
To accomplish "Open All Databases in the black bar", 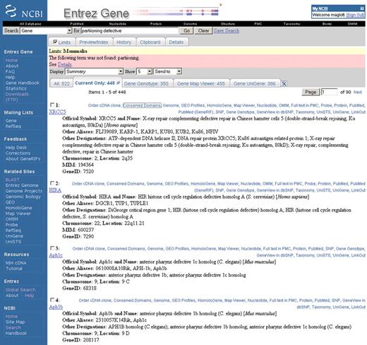I will [30, 24].
